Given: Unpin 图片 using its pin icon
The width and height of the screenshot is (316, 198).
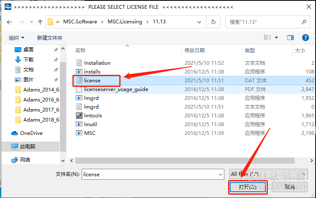Looking at the screenshot, I should (x=56, y=80).
